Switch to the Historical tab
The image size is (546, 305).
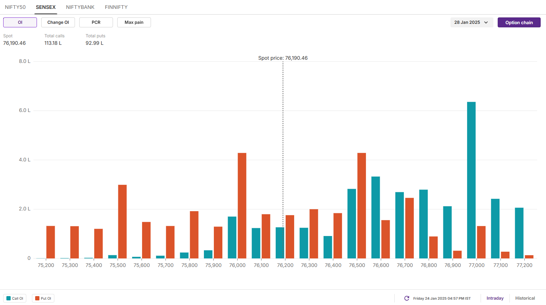pos(525,298)
